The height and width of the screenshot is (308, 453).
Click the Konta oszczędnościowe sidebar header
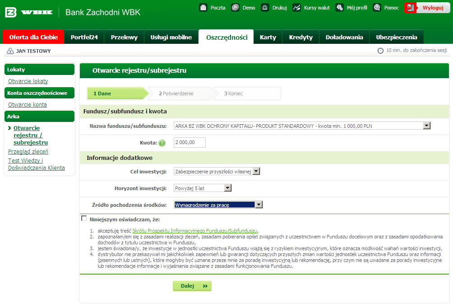[x=39, y=93]
